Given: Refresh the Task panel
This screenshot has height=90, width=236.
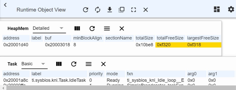Looking at the screenshot, I should click(74, 64).
